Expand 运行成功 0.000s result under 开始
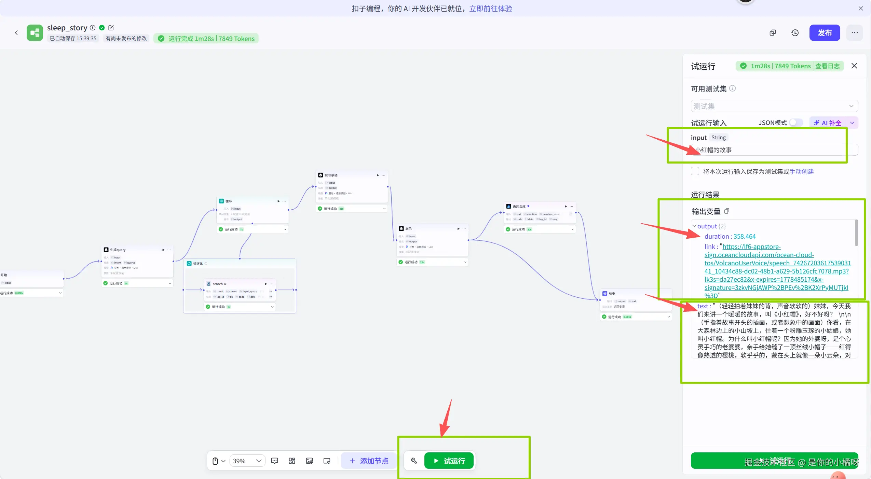Image resolution: width=871 pixels, height=479 pixels. coord(60,293)
